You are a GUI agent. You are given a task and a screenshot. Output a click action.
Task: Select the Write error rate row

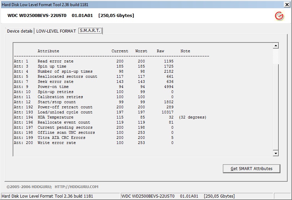[x=94, y=143]
